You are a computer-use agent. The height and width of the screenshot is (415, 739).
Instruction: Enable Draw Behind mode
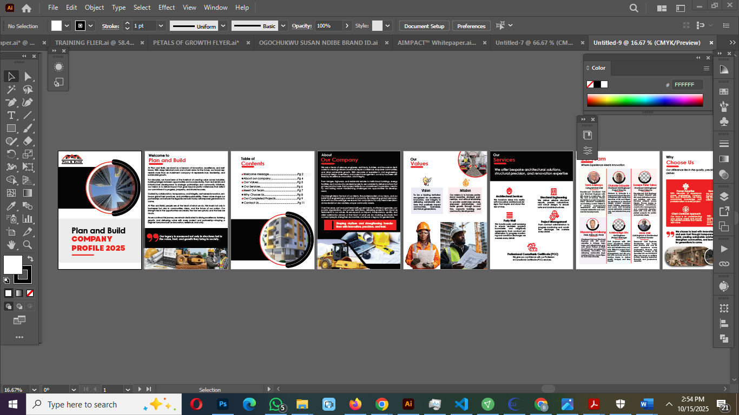[x=19, y=306]
